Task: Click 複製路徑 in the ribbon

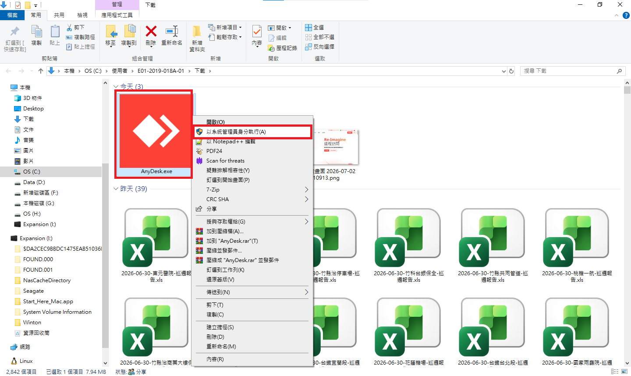Action: (81, 37)
